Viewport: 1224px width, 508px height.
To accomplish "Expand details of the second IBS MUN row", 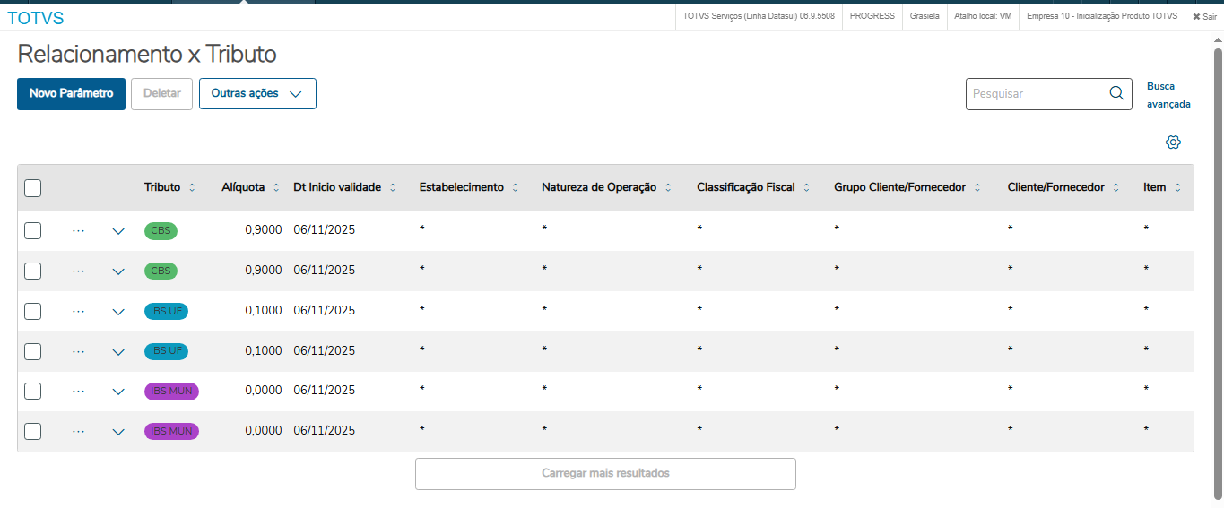I will click(118, 432).
